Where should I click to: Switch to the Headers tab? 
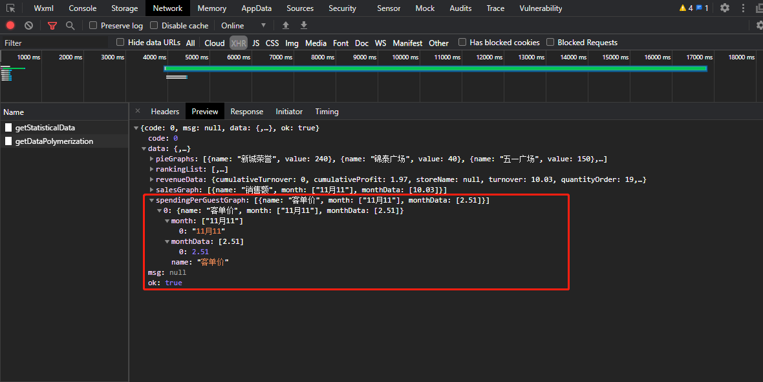click(165, 112)
